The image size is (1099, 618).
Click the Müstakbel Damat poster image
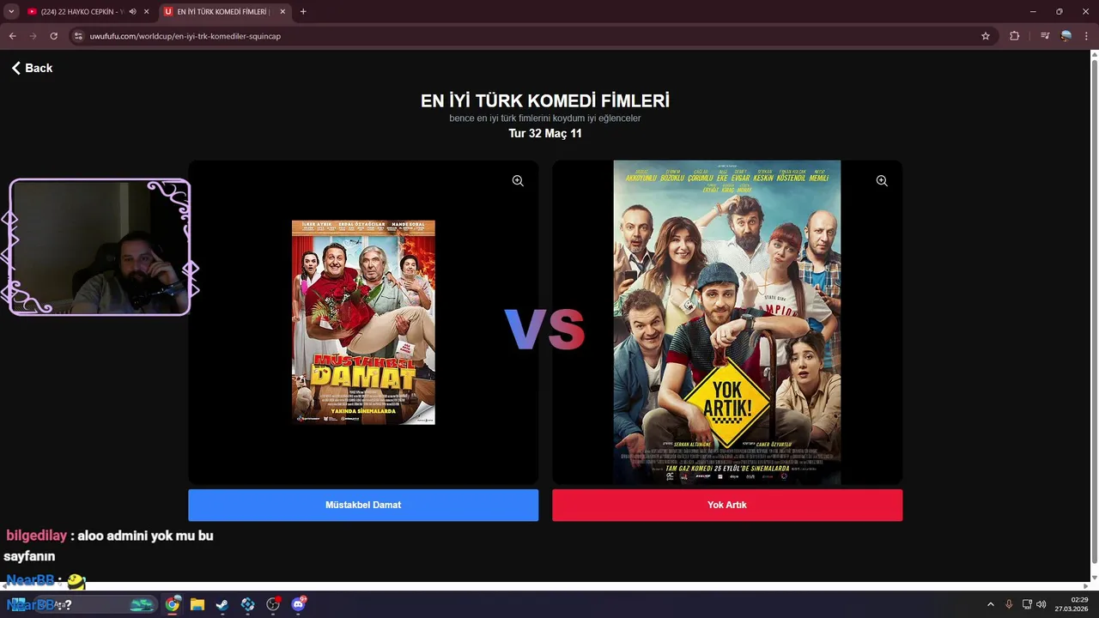[363, 322]
